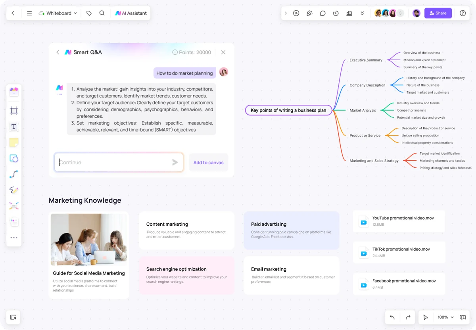The image size is (476, 330).
Task: Expand the collapsed toolbar chevron at top right
Action: [x=286, y=13]
